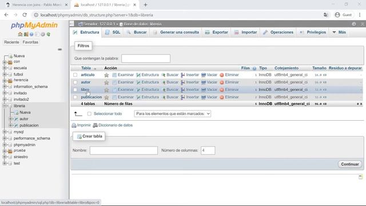
Task: Expand the autor table tree node
Action: click(x=10, y=119)
